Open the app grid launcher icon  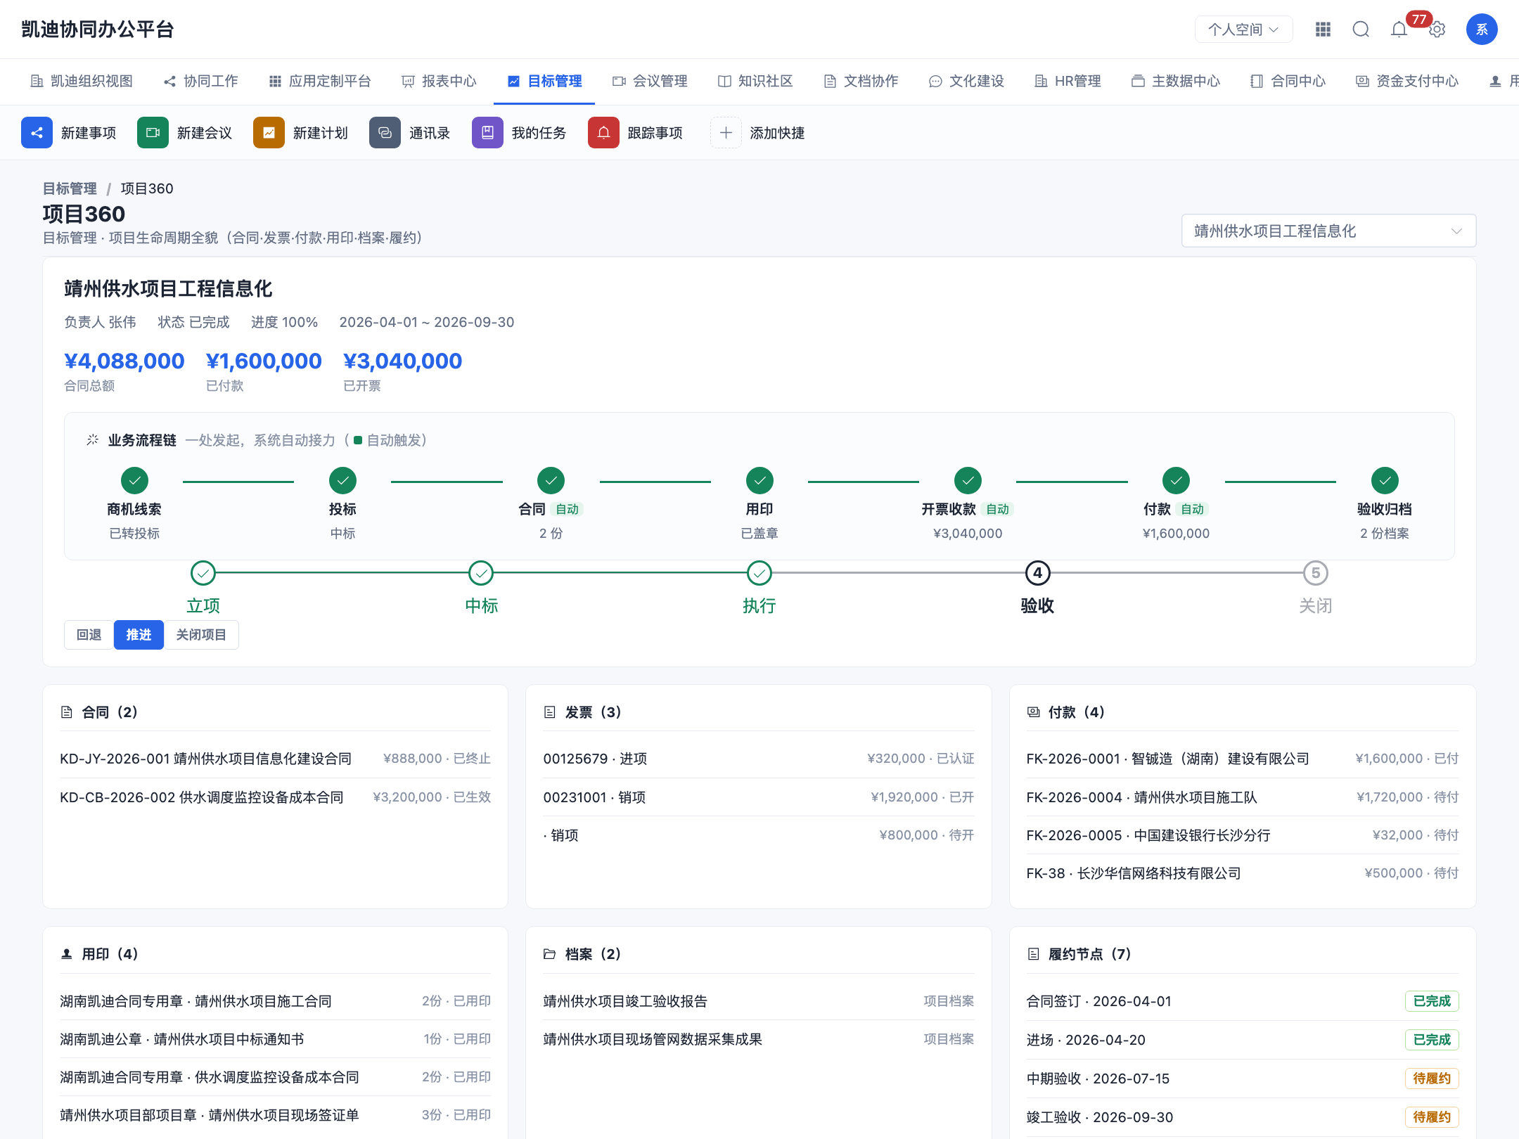pos(1323,30)
